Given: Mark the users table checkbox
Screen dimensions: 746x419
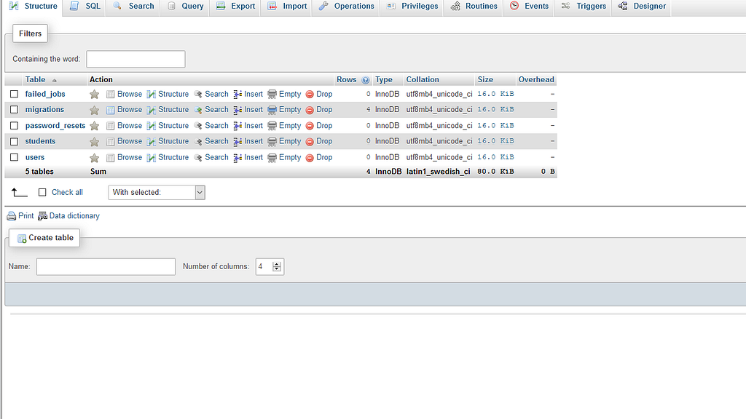Looking at the screenshot, I should [x=15, y=157].
